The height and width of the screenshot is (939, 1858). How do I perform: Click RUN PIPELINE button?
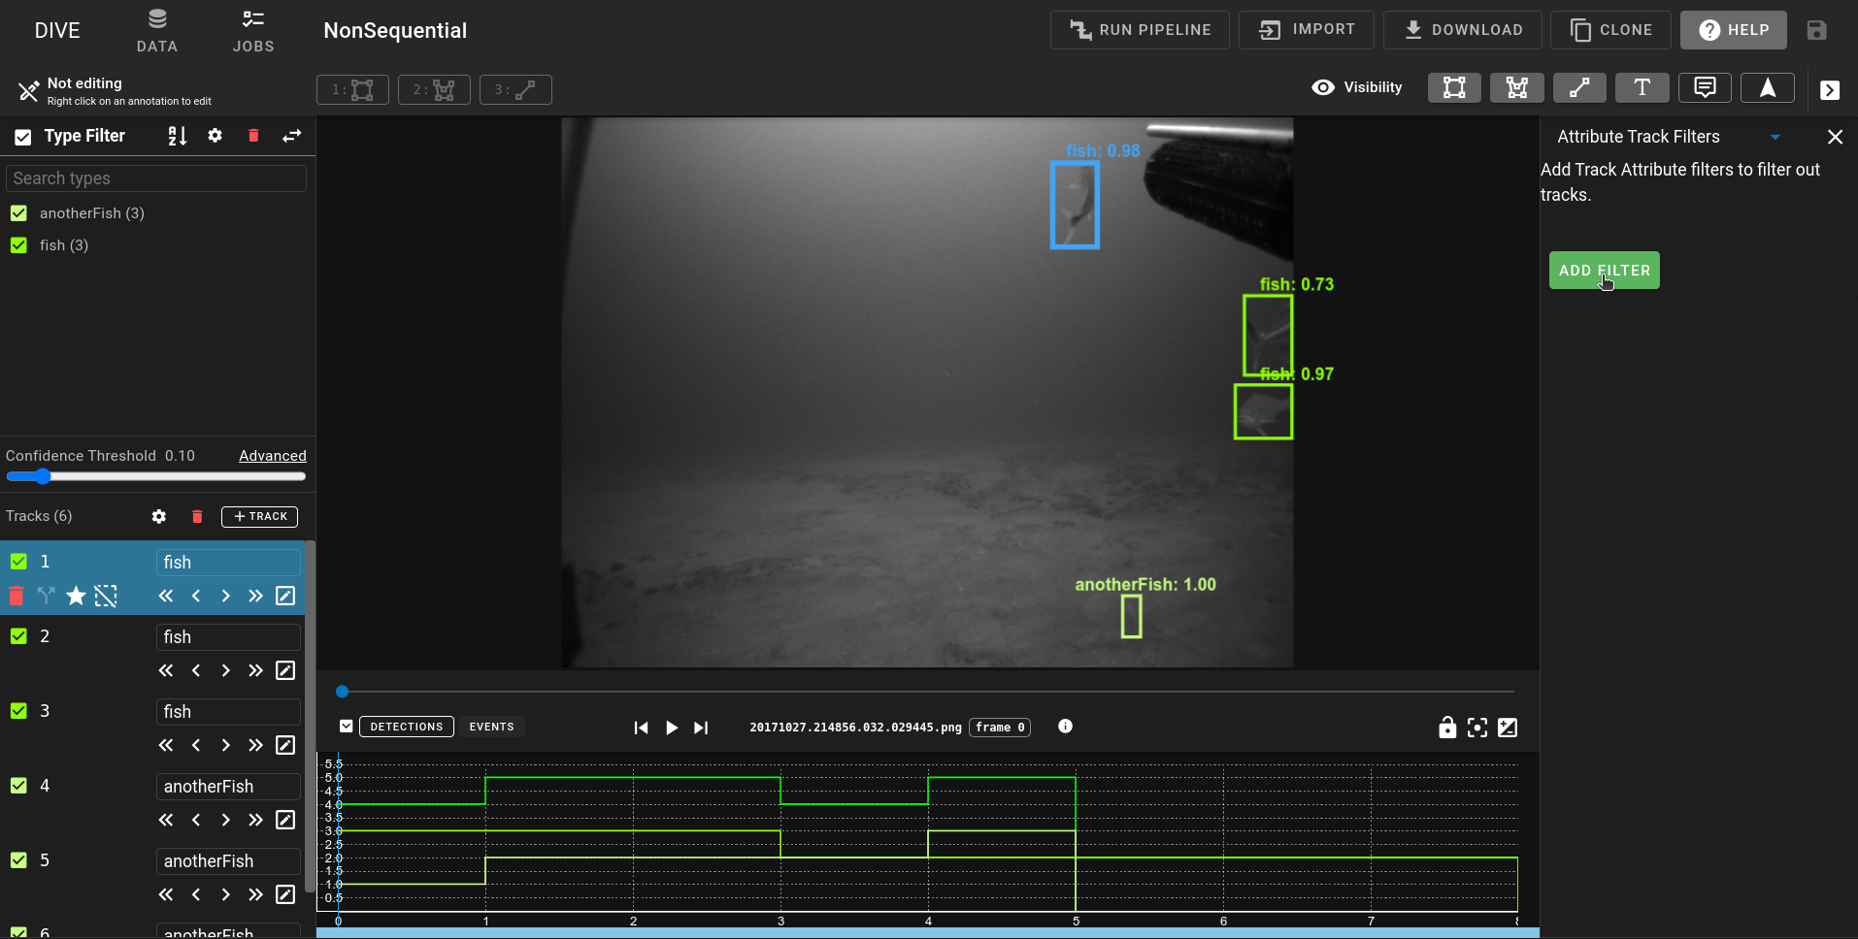pyautogui.click(x=1140, y=30)
